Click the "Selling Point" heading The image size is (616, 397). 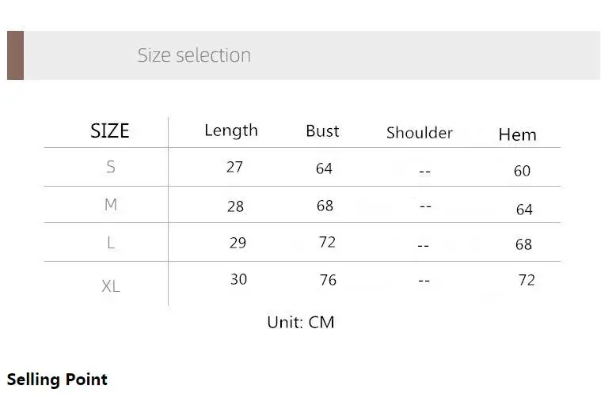(57, 380)
